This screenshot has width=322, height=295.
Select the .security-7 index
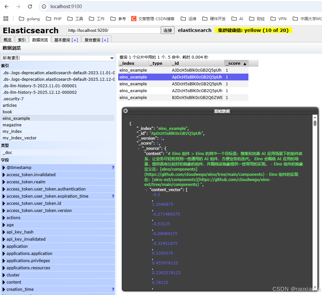point(58,99)
